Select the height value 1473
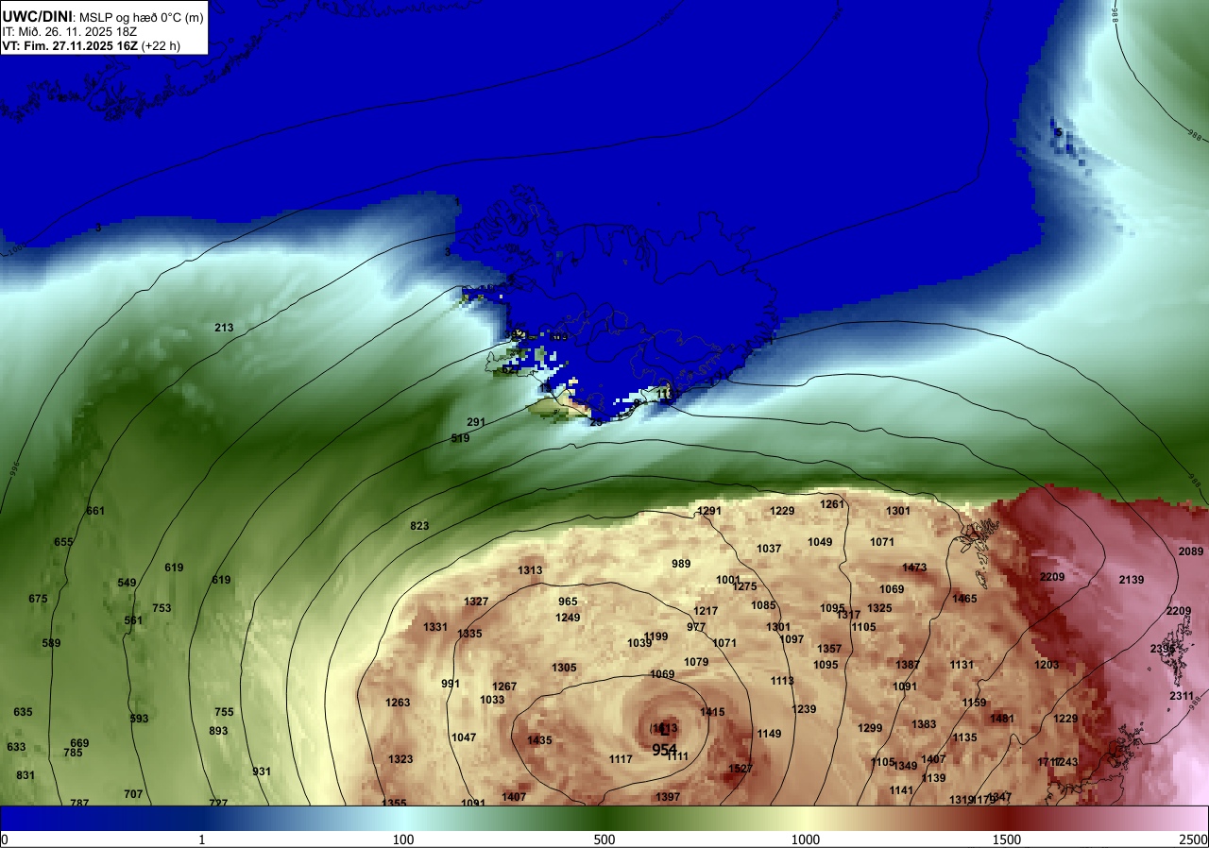Image resolution: width=1209 pixels, height=848 pixels. tap(914, 568)
